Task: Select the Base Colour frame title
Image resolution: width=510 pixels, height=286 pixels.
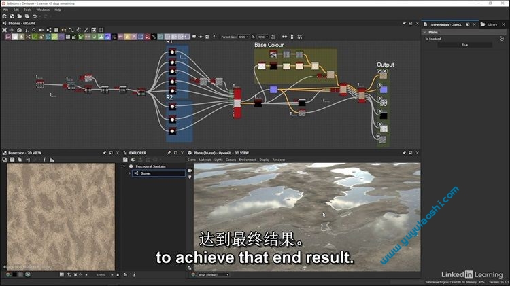Action: (269, 45)
